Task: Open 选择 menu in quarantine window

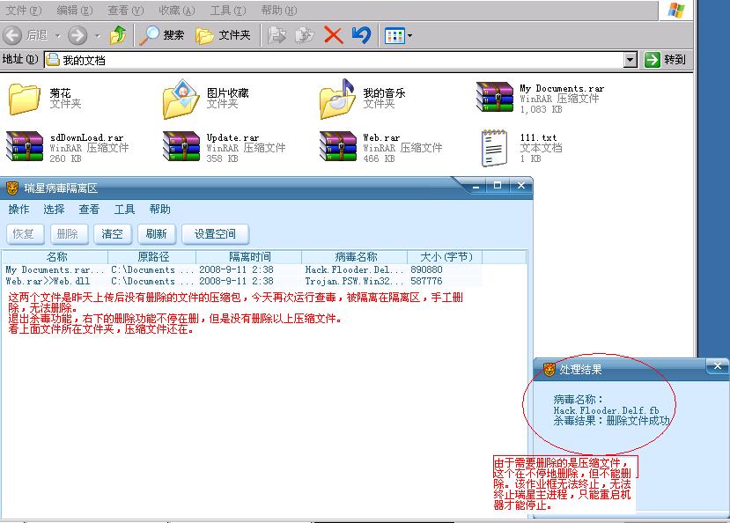Action: (x=54, y=209)
